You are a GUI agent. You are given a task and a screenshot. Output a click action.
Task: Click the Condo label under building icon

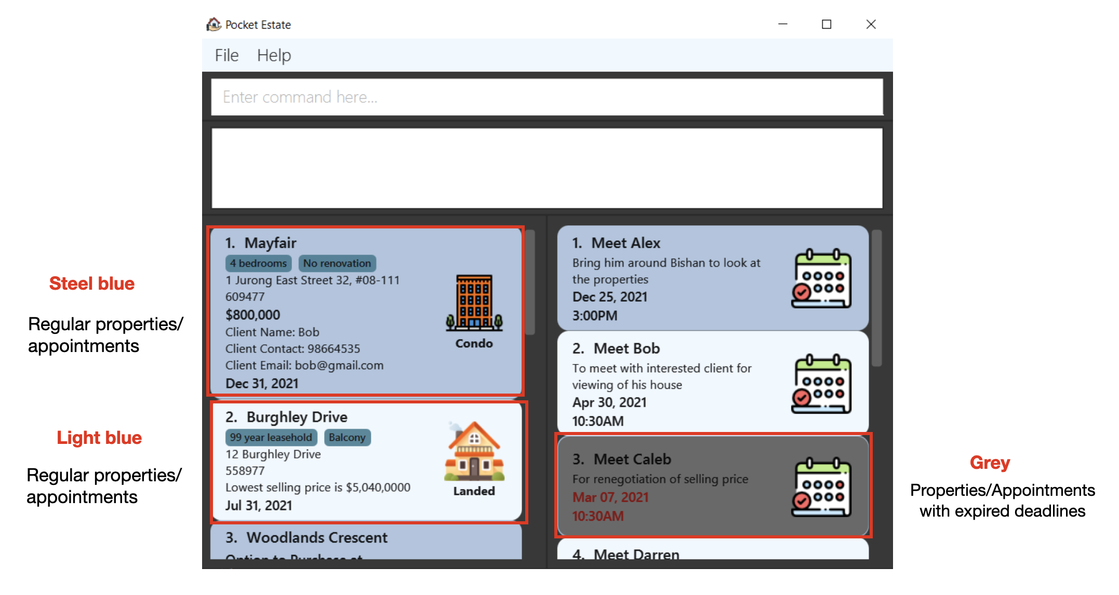point(474,343)
